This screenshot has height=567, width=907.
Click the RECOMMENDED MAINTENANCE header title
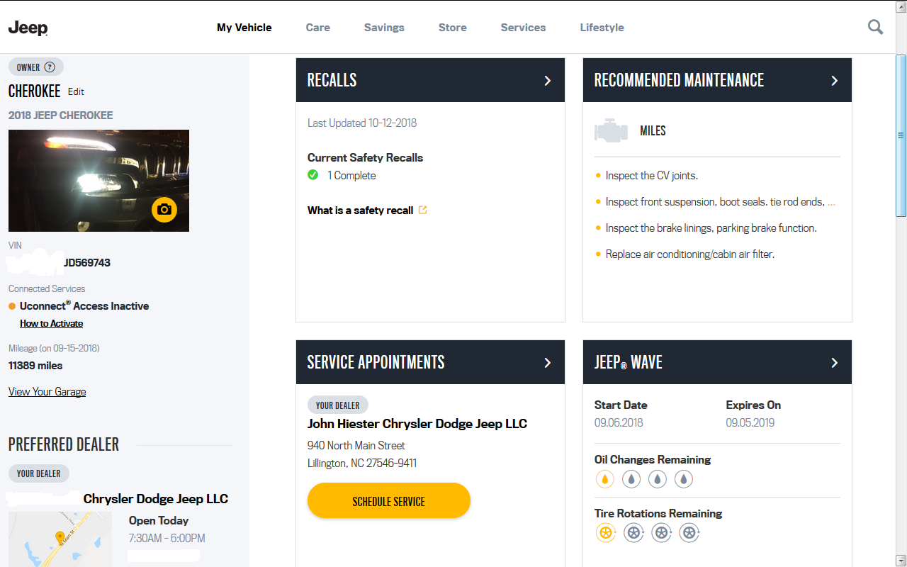coord(679,80)
